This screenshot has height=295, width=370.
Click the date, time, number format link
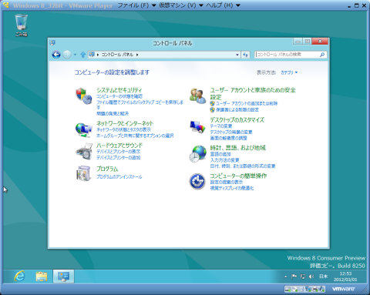[243, 166]
